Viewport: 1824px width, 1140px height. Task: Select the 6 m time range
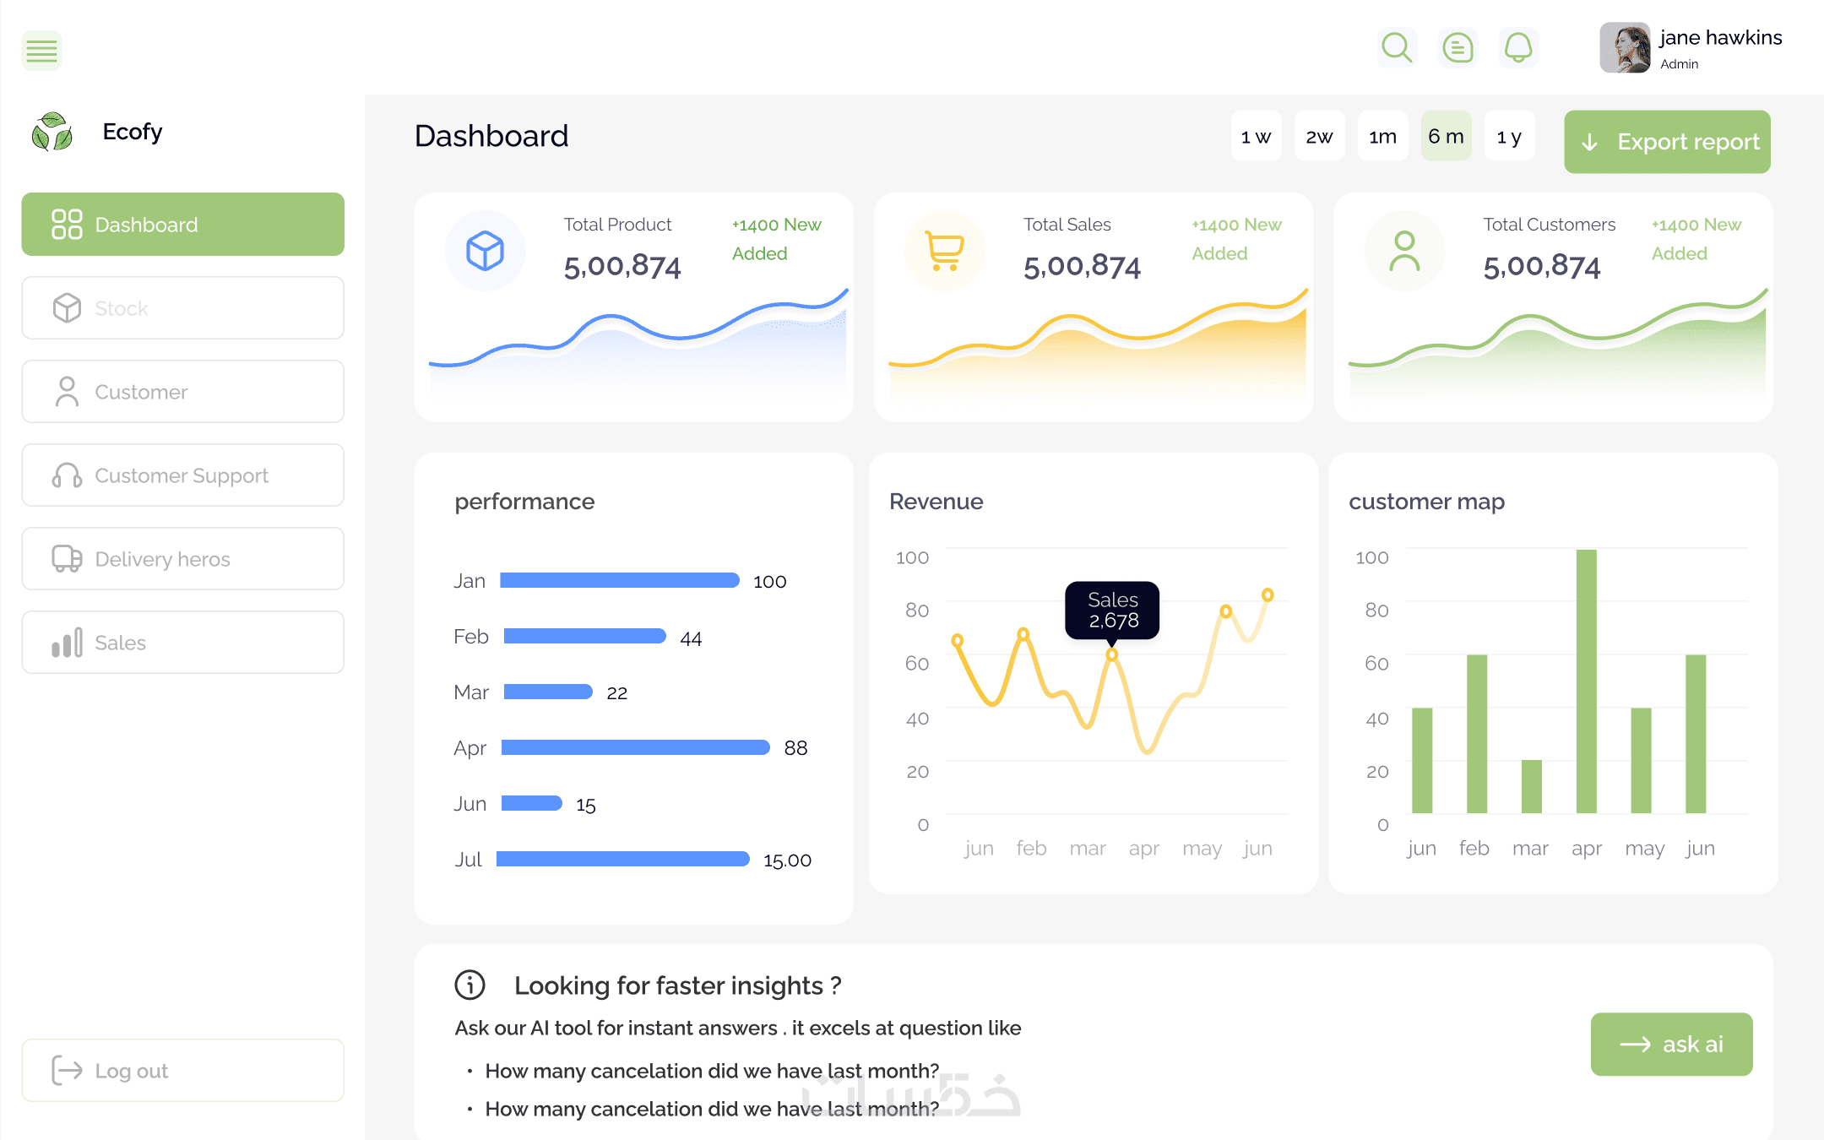click(x=1446, y=137)
